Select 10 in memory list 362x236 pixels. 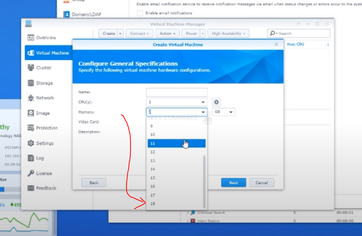pyautogui.click(x=177, y=134)
